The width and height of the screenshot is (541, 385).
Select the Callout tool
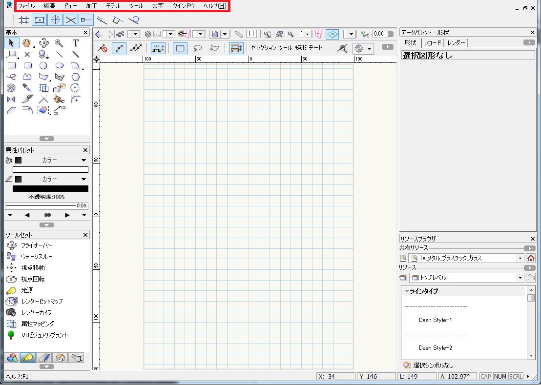tap(11, 54)
